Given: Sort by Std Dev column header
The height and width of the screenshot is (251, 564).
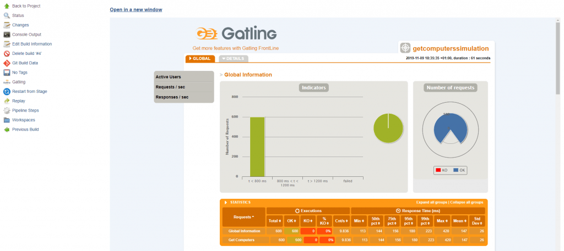Looking at the screenshot, I should (477, 221).
